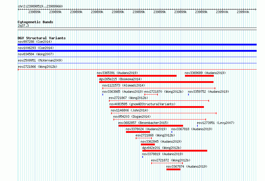265x181 pixels.
Task: Open dgv642e201 (Wong2012b) label
Action: click(162, 148)
